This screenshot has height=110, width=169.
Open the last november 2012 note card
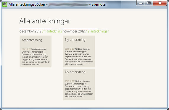coord(79,85)
